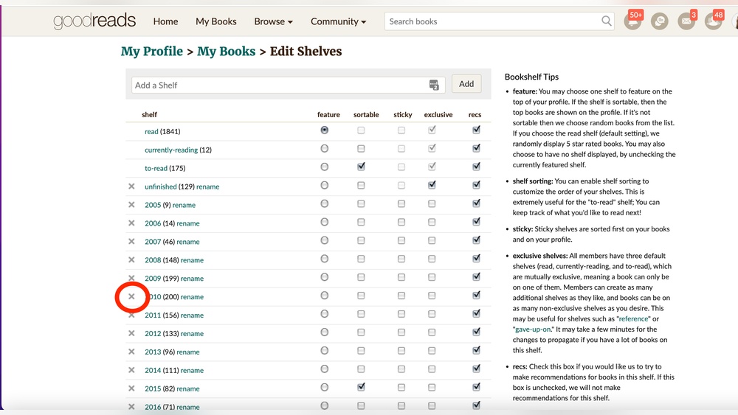Open the friend requests icon

713,21
